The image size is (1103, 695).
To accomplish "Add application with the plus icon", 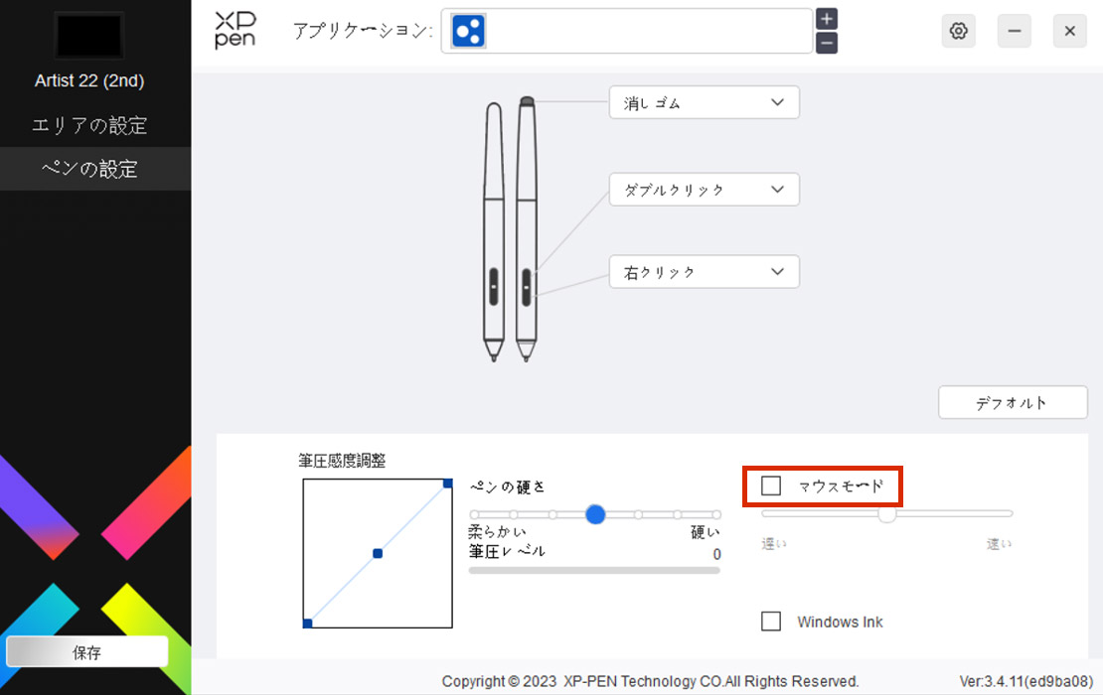I will [x=827, y=19].
